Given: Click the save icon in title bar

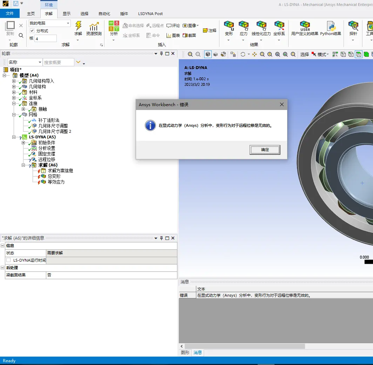Looking at the screenshot, I should coord(16,3).
